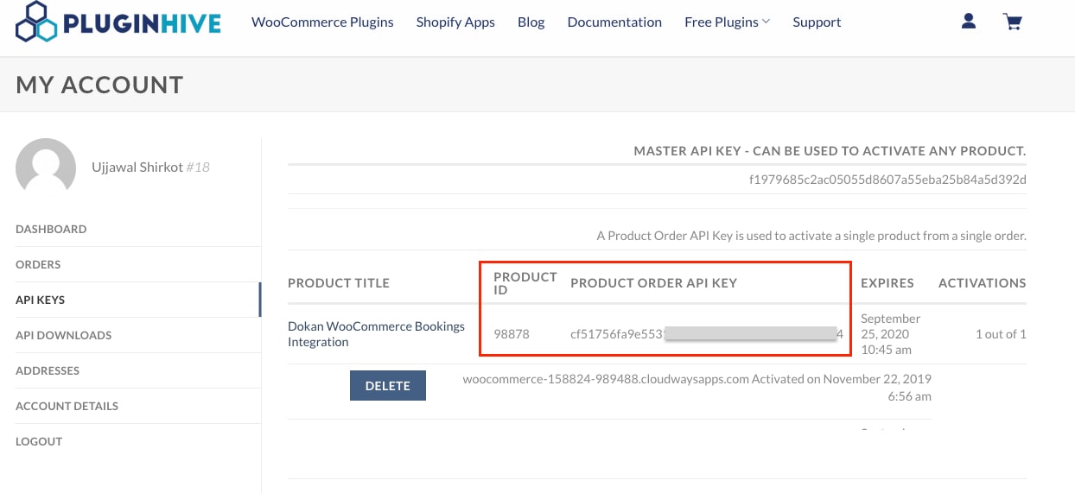Image resolution: width=1075 pixels, height=493 pixels.
Task: Click the product order API key value
Action: (707, 334)
